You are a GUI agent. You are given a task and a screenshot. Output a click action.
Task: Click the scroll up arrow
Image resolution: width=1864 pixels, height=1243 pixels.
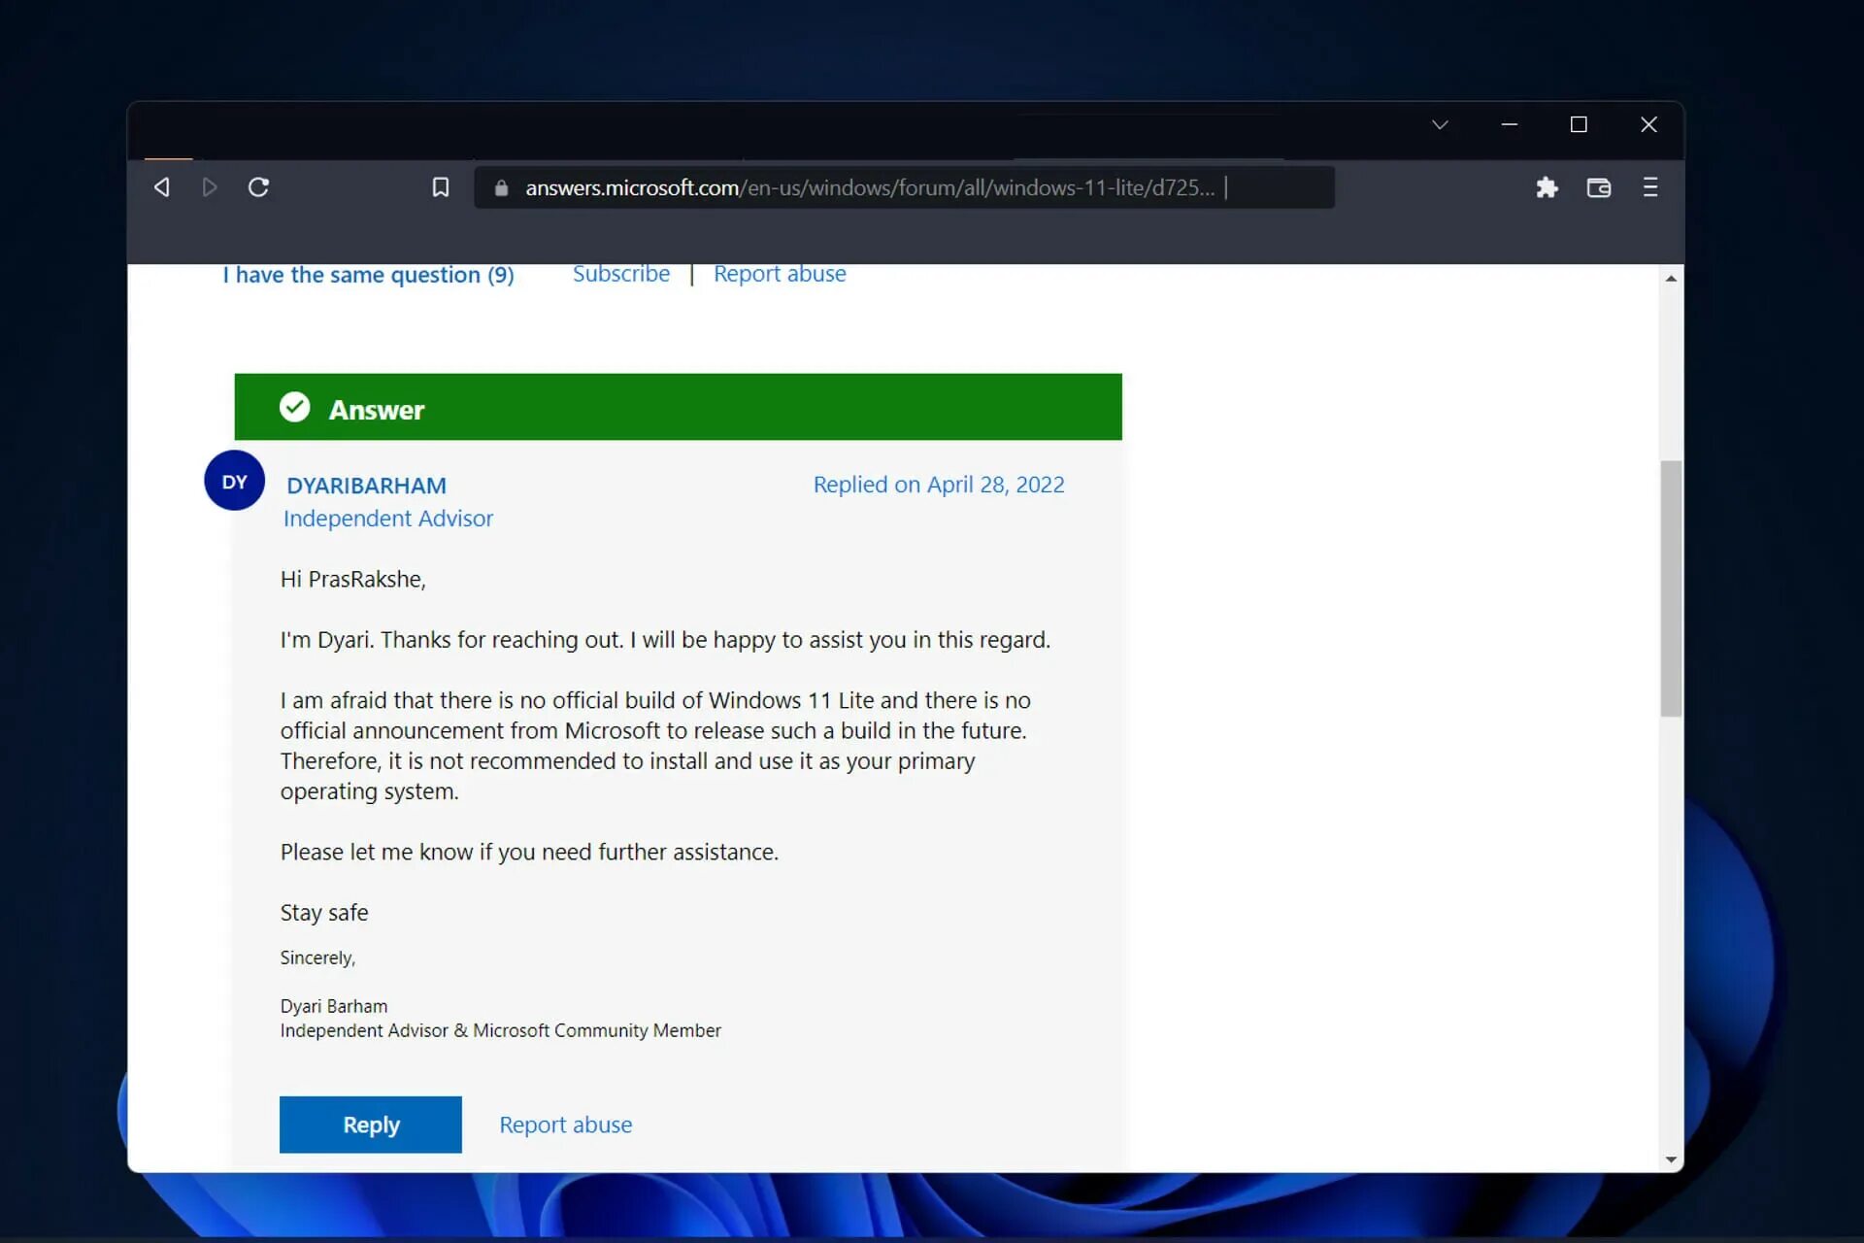(x=1671, y=279)
